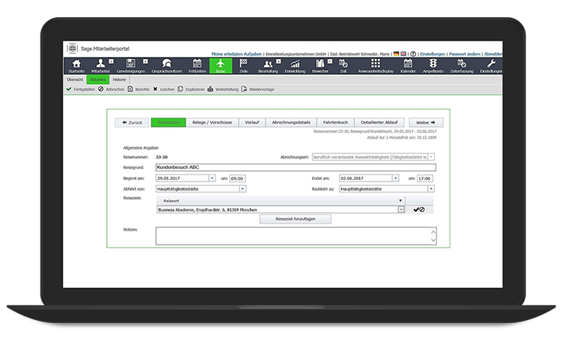Confirm the Reiseort row with the checkmark
Image resolution: width=562 pixels, height=338 pixels.
[x=416, y=209]
